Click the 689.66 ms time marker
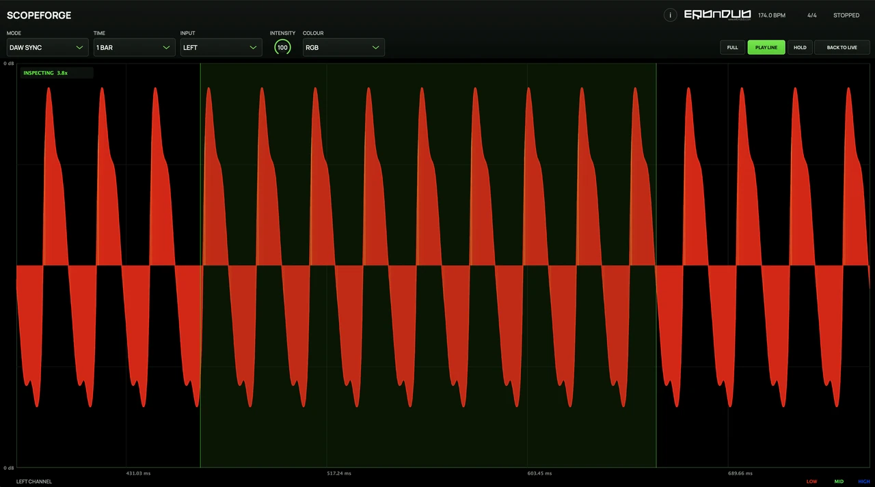This screenshot has height=487, width=875. pyautogui.click(x=740, y=473)
